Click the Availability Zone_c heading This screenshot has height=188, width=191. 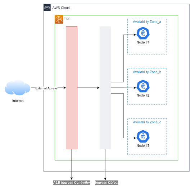pyautogui.click(x=147, y=122)
